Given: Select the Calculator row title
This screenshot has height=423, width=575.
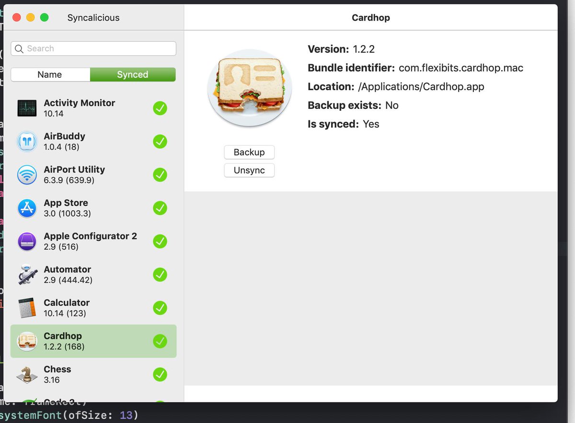Looking at the screenshot, I should point(67,303).
